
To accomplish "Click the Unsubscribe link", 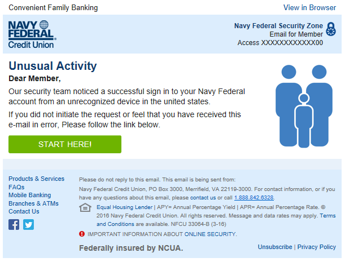I will pyautogui.click(x=275, y=247).
